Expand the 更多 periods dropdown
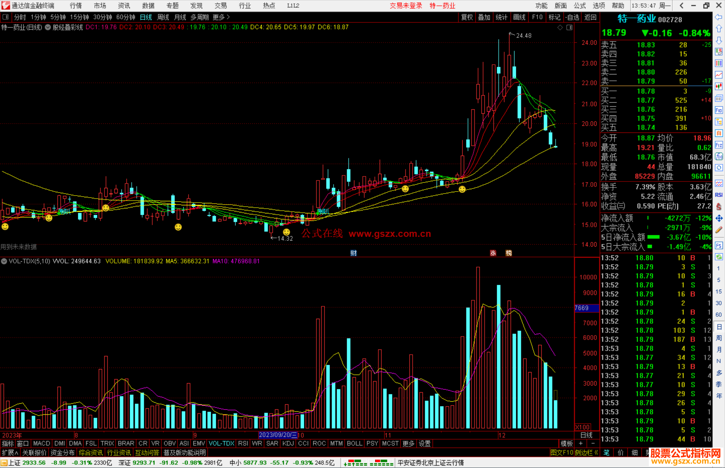The height and width of the screenshot is (468, 725). coord(221,17)
